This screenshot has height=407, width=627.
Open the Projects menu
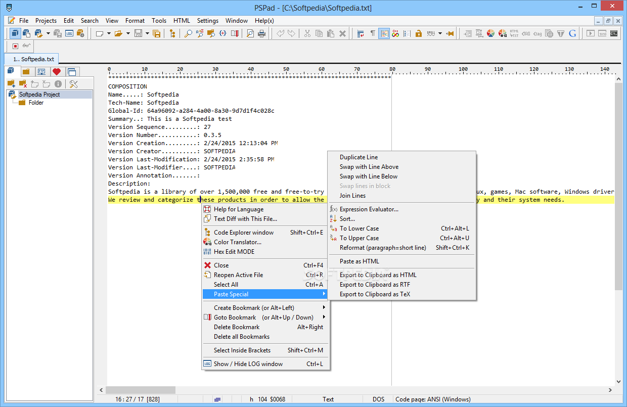point(46,21)
